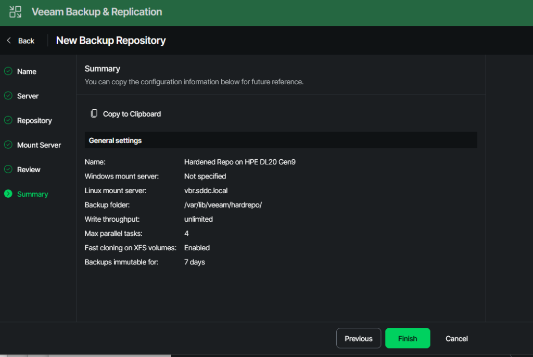The height and width of the screenshot is (357, 533).
Task: Click the Mount Server step checkmark icon
Action: [x=8, y=145]
